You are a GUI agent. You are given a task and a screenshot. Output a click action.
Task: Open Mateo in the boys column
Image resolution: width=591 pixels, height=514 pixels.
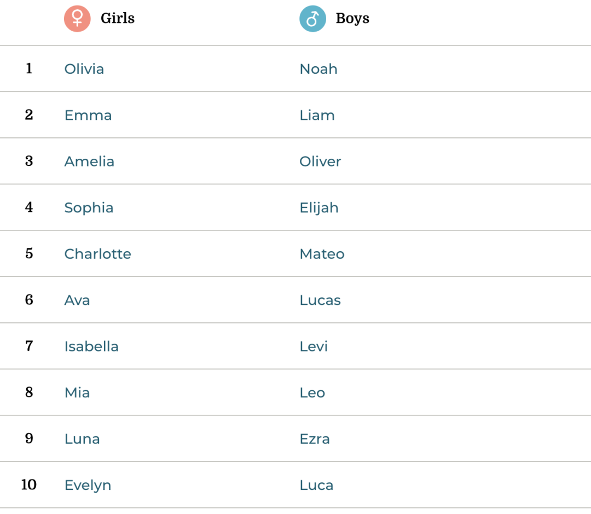(322, 254)
